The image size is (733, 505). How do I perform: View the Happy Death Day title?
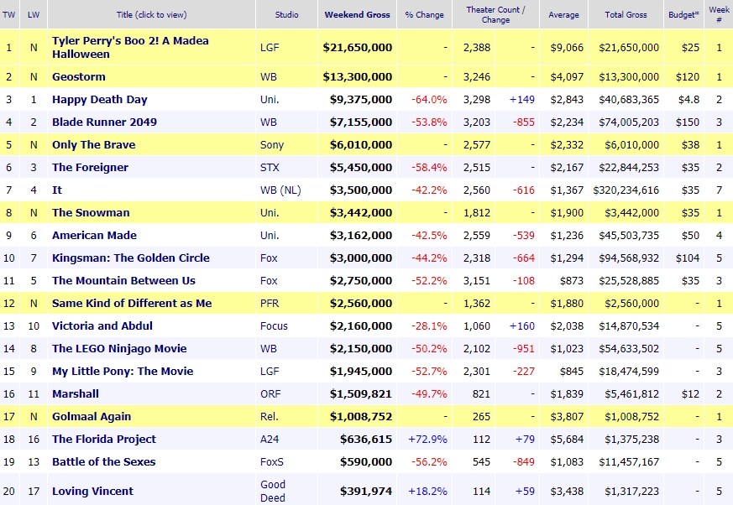pyautogui.click(x=100, y=100)
